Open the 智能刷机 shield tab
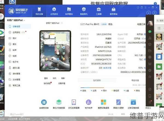Image resolution: width=164 pixels, height=121 pixels. pyautogui.click(x=84, y=11)
